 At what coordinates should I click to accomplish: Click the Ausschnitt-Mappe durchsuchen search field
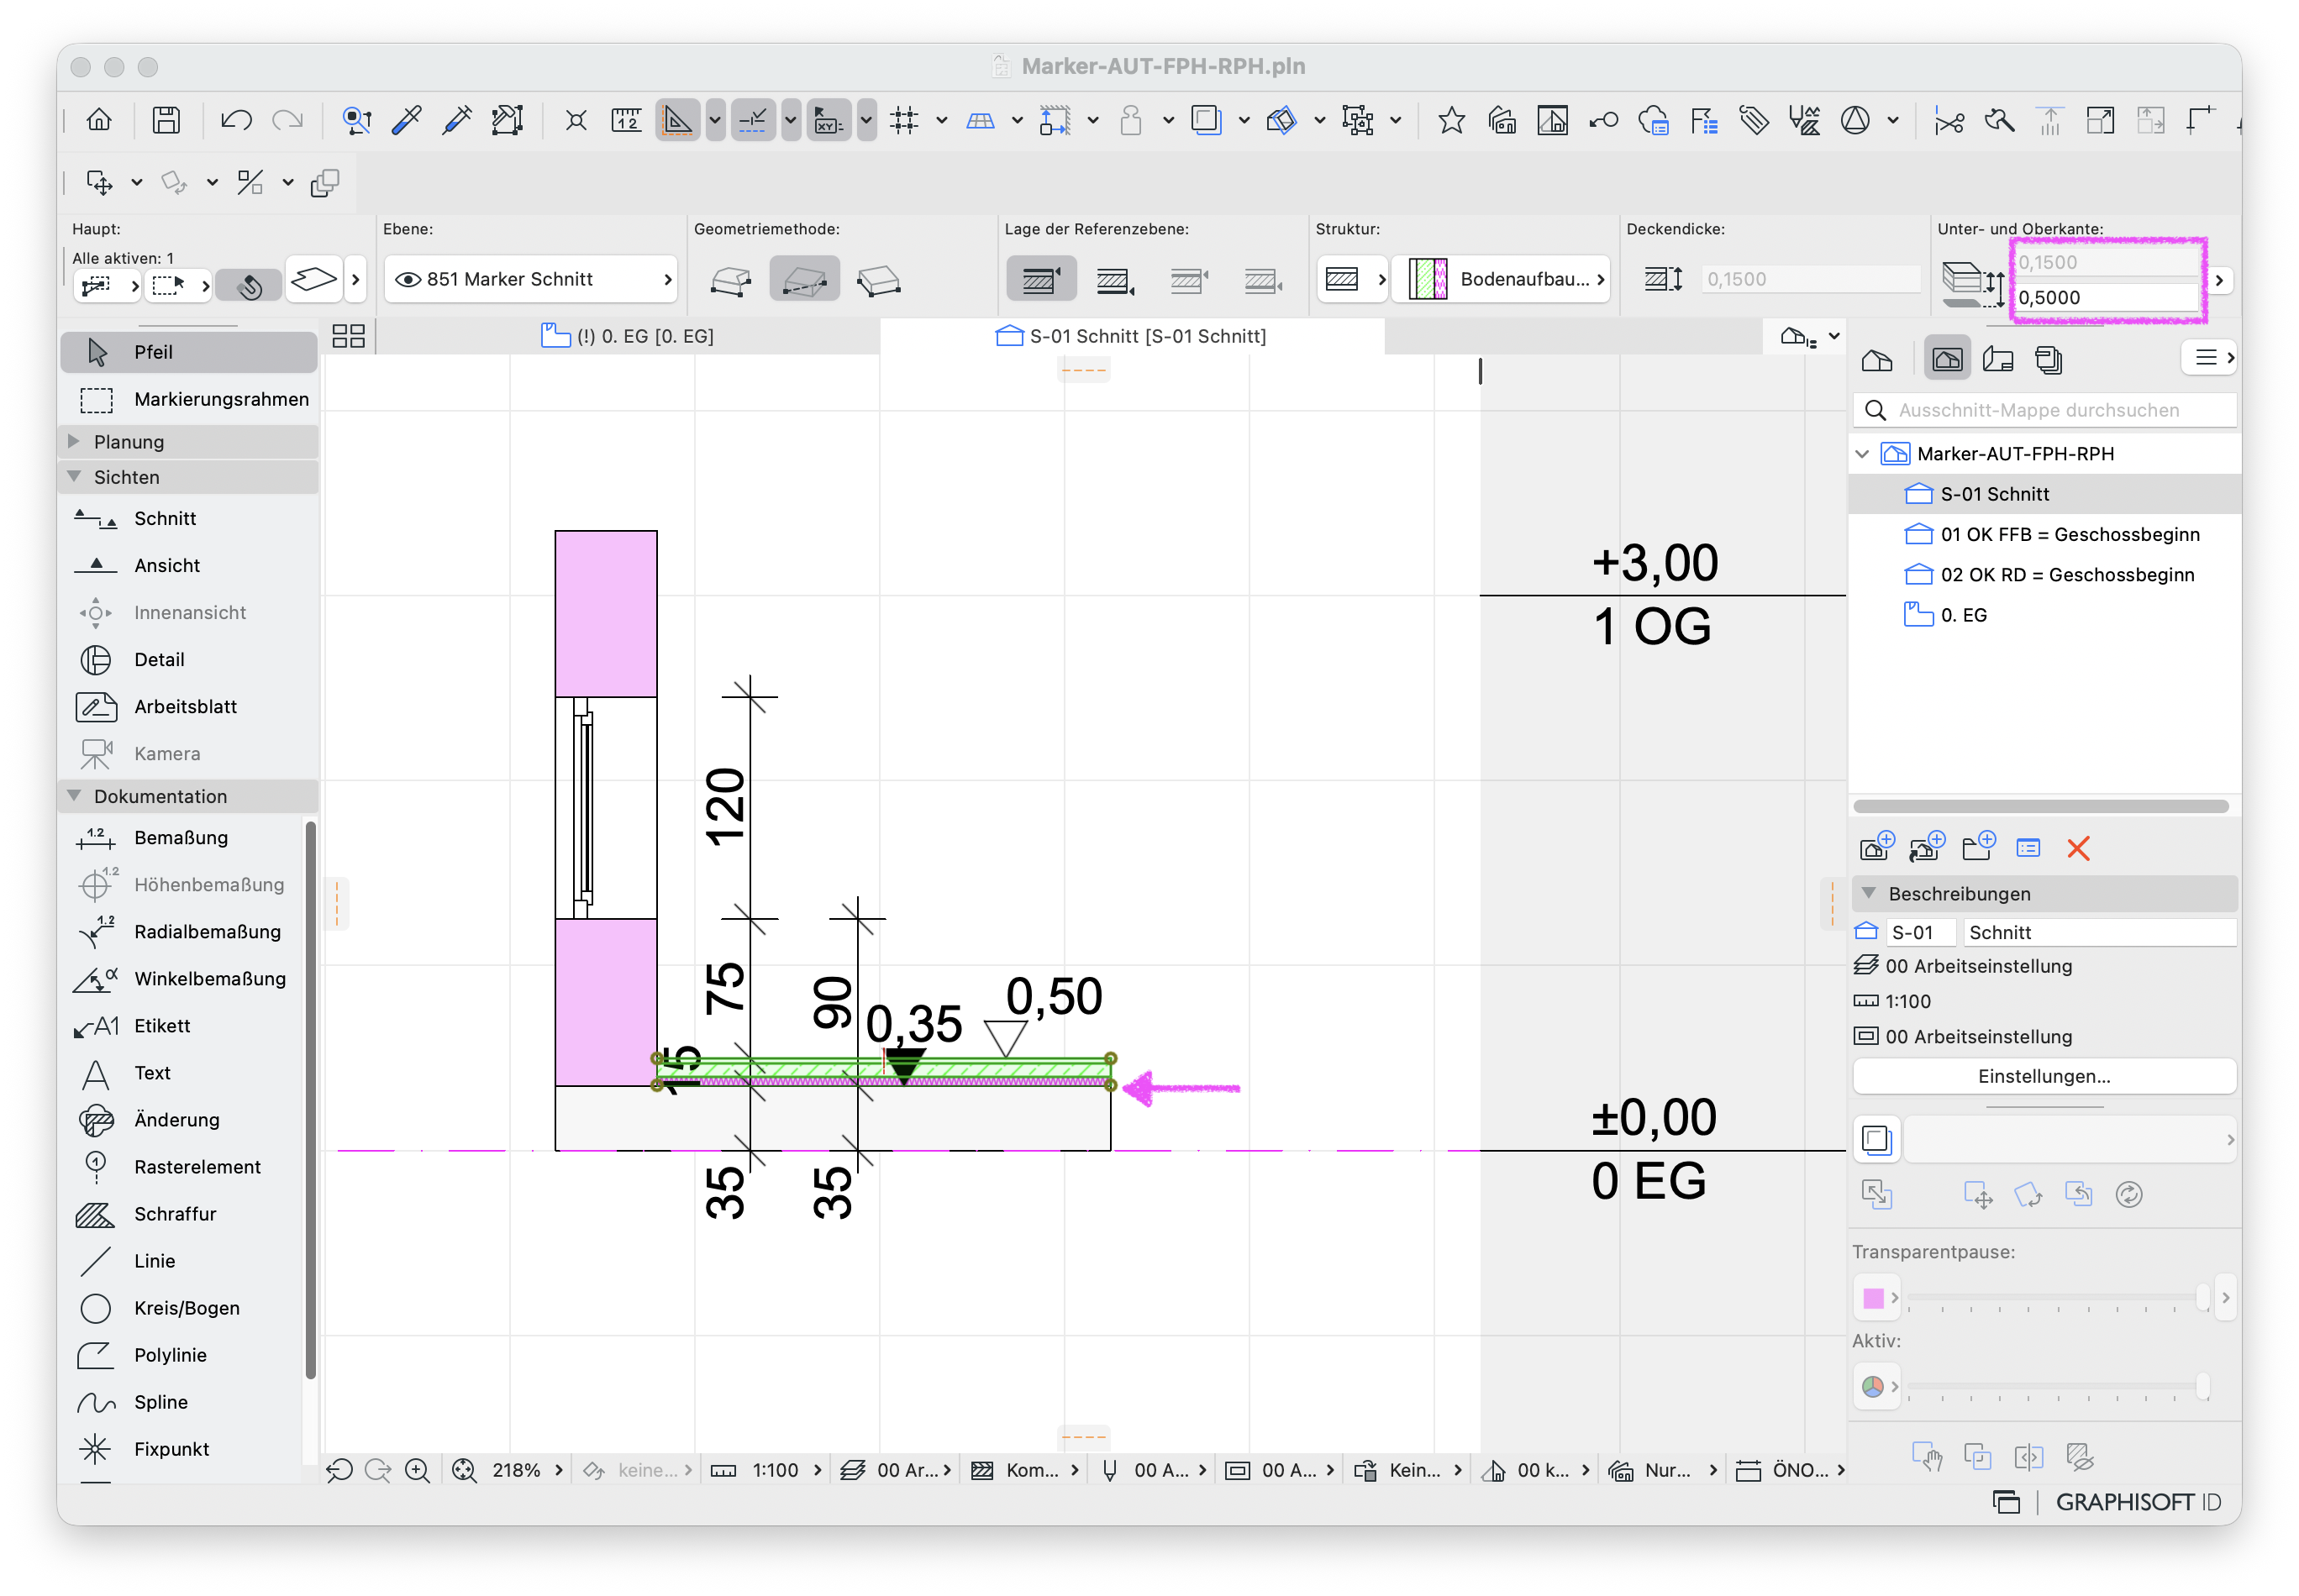pyautogui.click(x=2043, y=410)
